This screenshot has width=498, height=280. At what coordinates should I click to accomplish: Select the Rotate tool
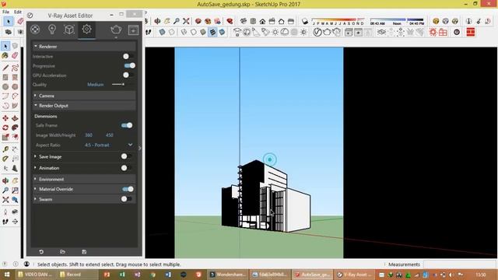coord(5,128)
